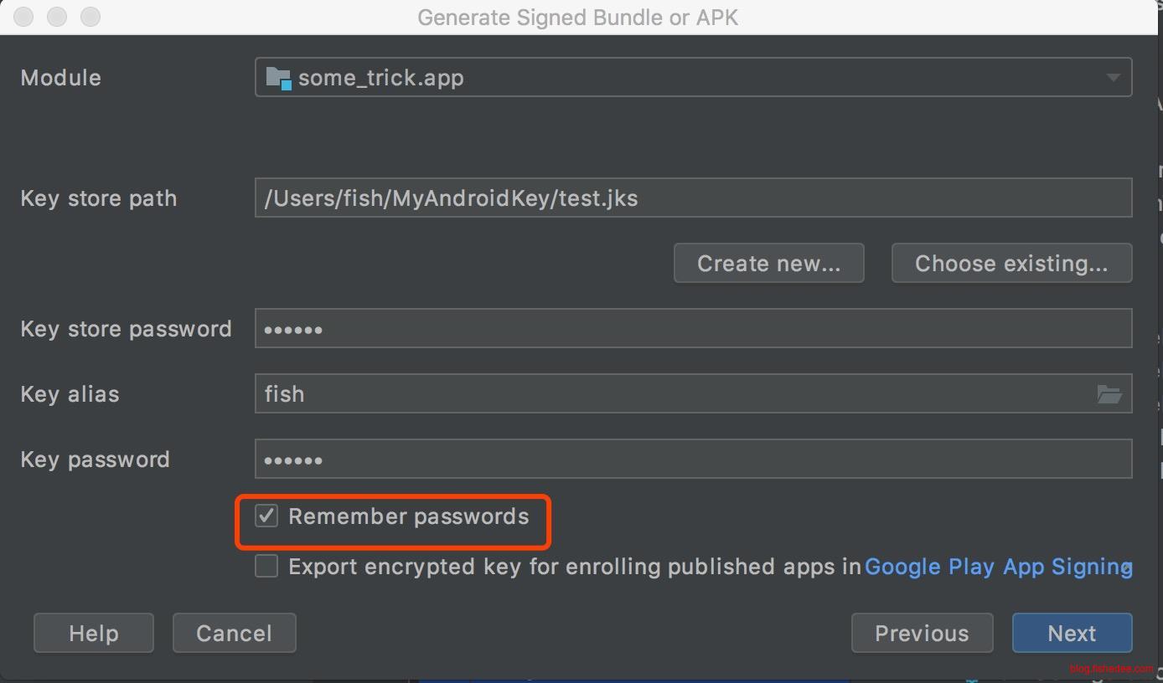Image resolution: width=1163 pixels, height=683 pixels.
Task: Cancel the signed bundle dialog
Action: 234,634
